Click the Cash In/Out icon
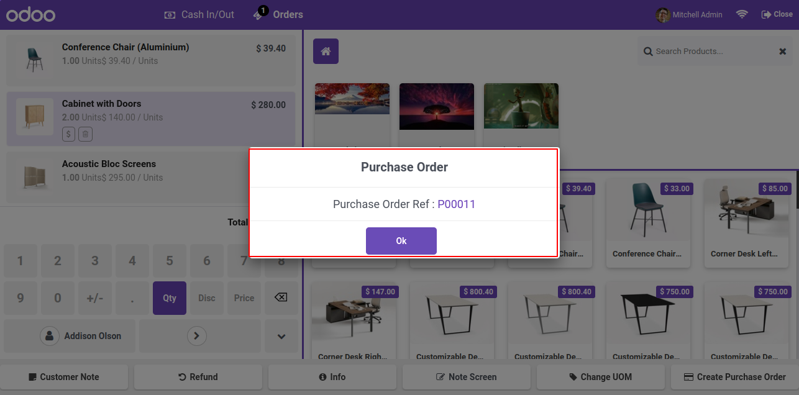The height and width of the screenshot is (395, 799). (x=170, y=14)
